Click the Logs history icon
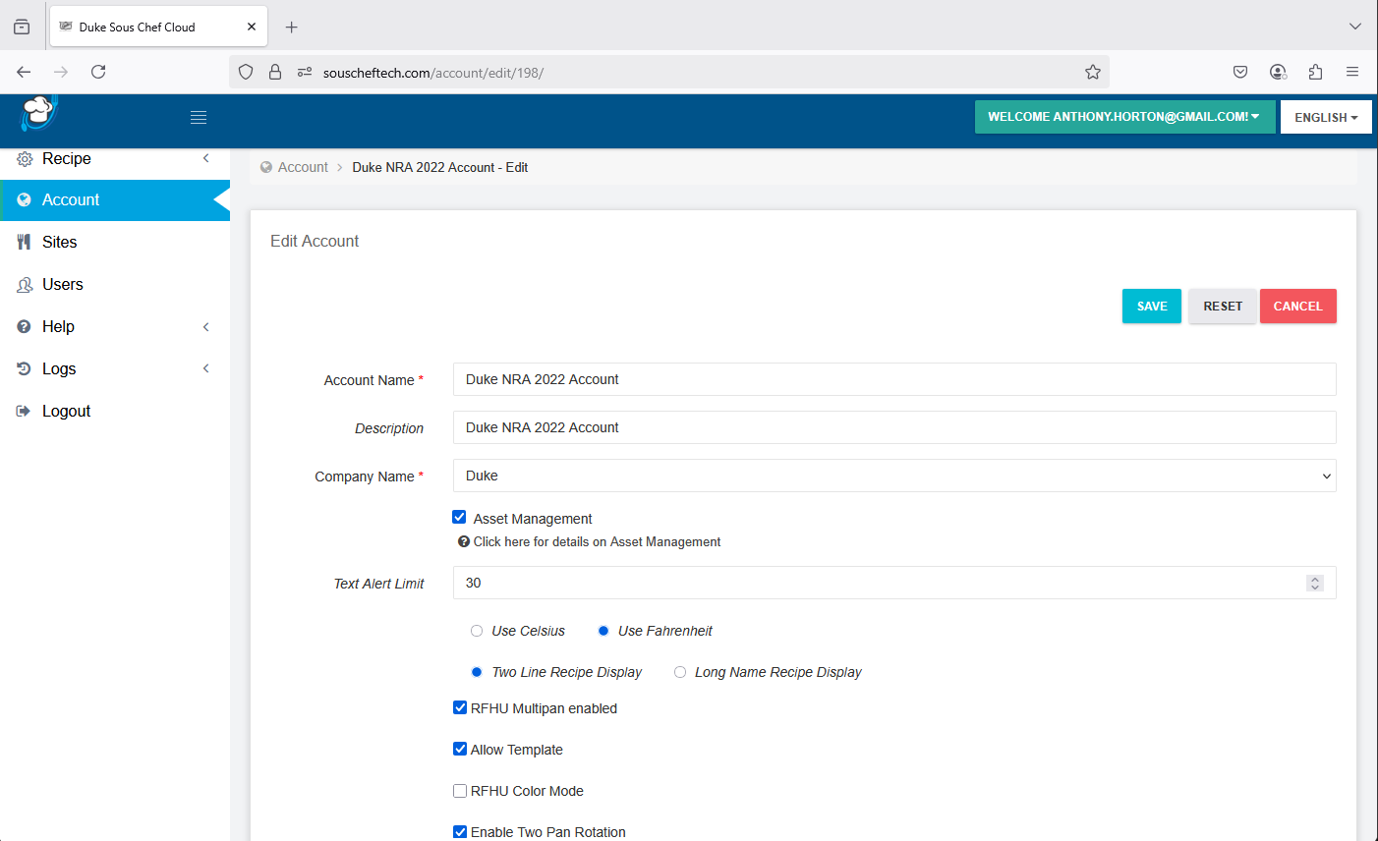Image resolution: width=1378 pixels, height=841 pixels. pos(25,368)
